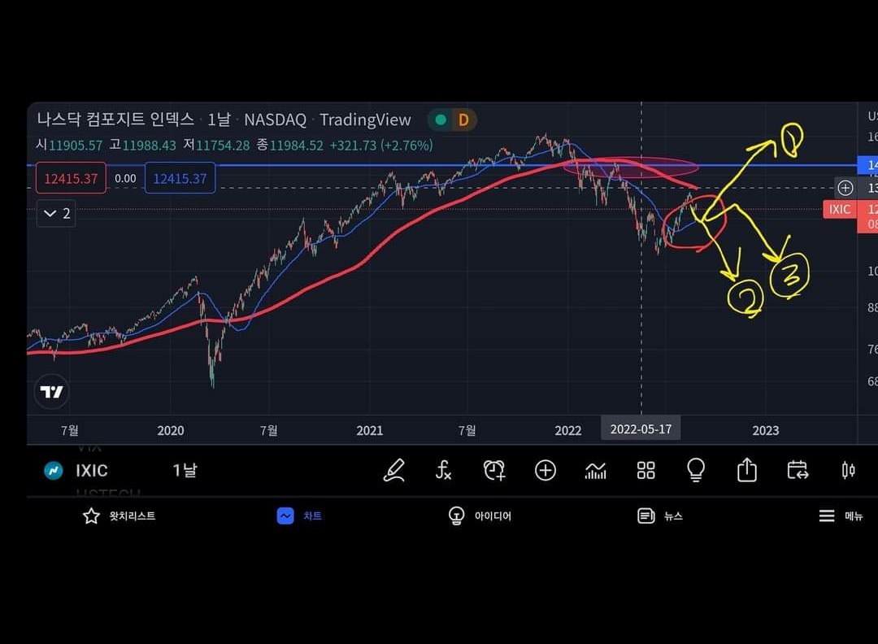
Task: Click the 2022-05-17 date crosshair label
Action: [x=641, y=429]
